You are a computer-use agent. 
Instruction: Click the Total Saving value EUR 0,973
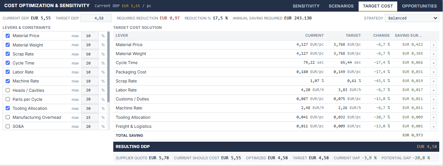coord(413,135)
